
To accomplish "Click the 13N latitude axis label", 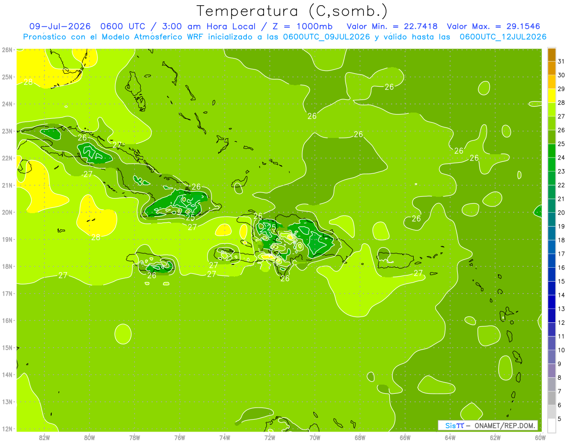I will (x=7, y=402).
